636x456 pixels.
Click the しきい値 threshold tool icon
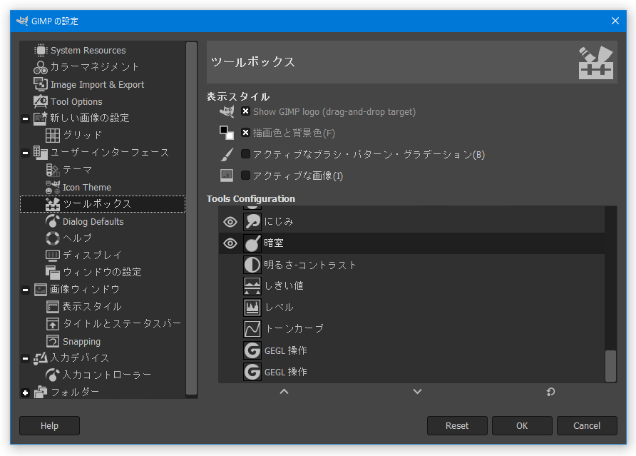(252, 286)
